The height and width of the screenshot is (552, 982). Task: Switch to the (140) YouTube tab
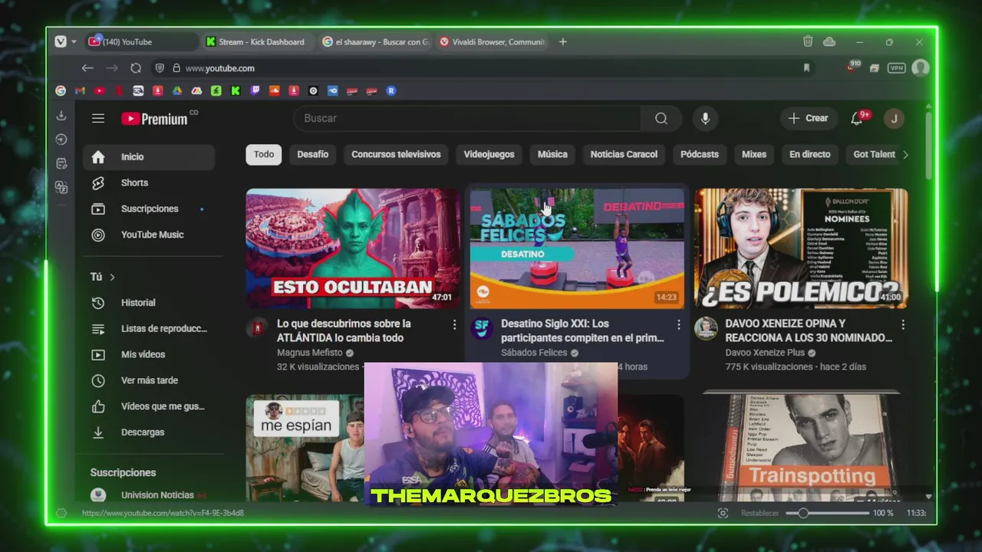140,41
